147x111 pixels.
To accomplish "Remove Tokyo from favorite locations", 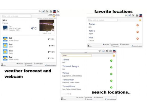I will pos(137,32).
